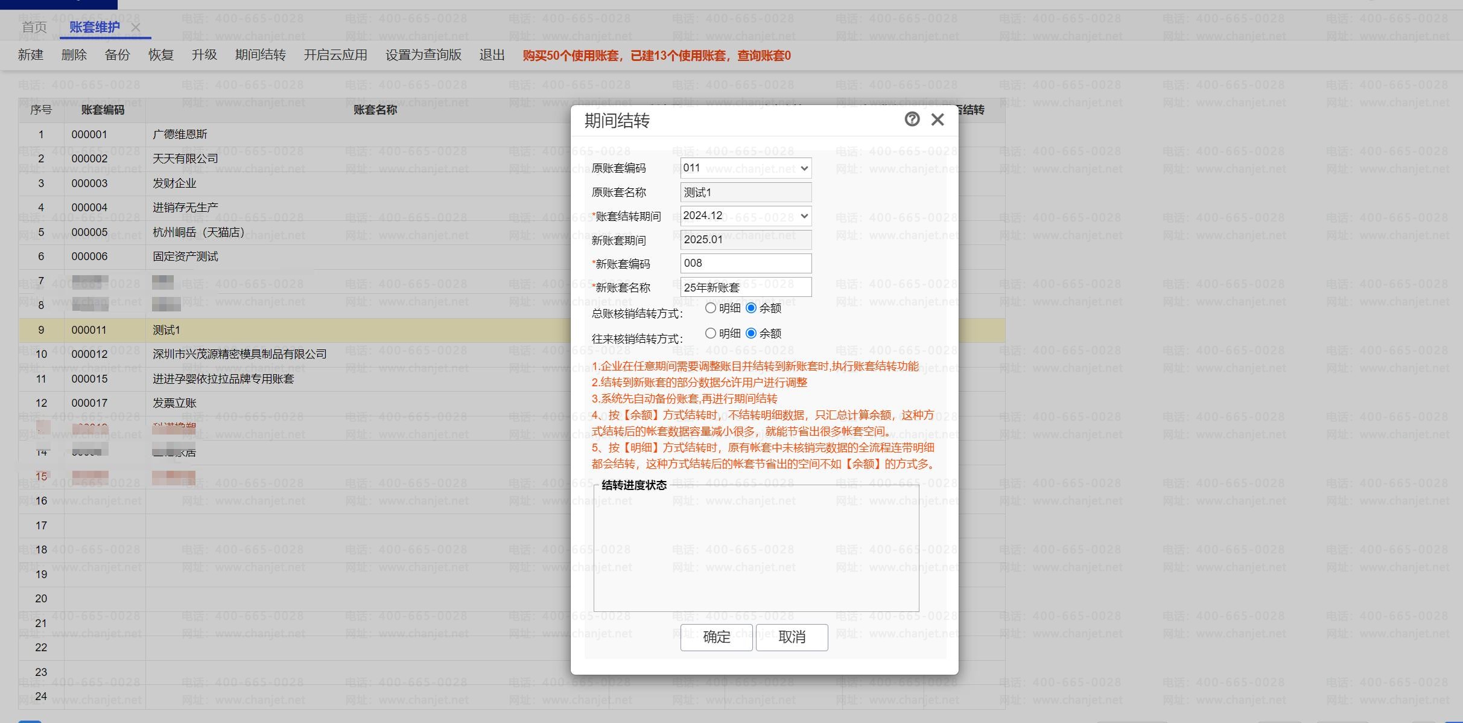The image size is (1463, 723).
Task: Select 明细 for 总账核销结转方式
Action: pos(711,308)
